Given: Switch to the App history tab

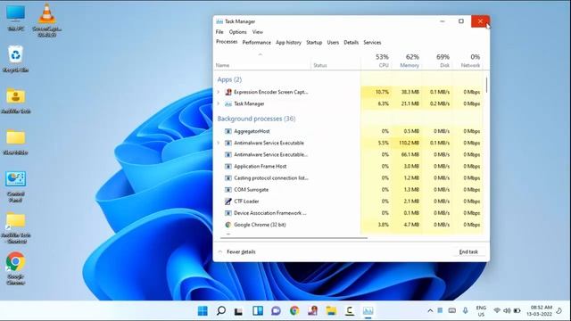Looking at the screenshot, I should [288, 43].
